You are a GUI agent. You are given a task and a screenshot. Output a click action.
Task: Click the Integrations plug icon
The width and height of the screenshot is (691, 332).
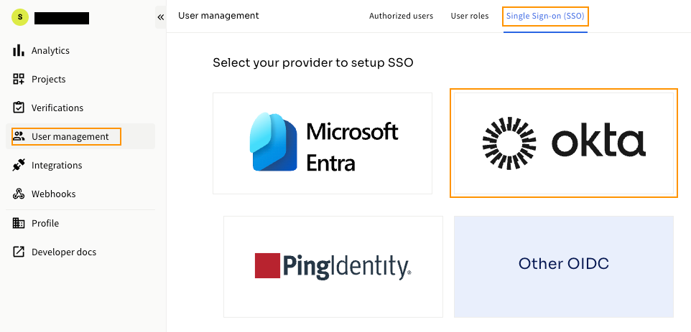click(19, 166)
